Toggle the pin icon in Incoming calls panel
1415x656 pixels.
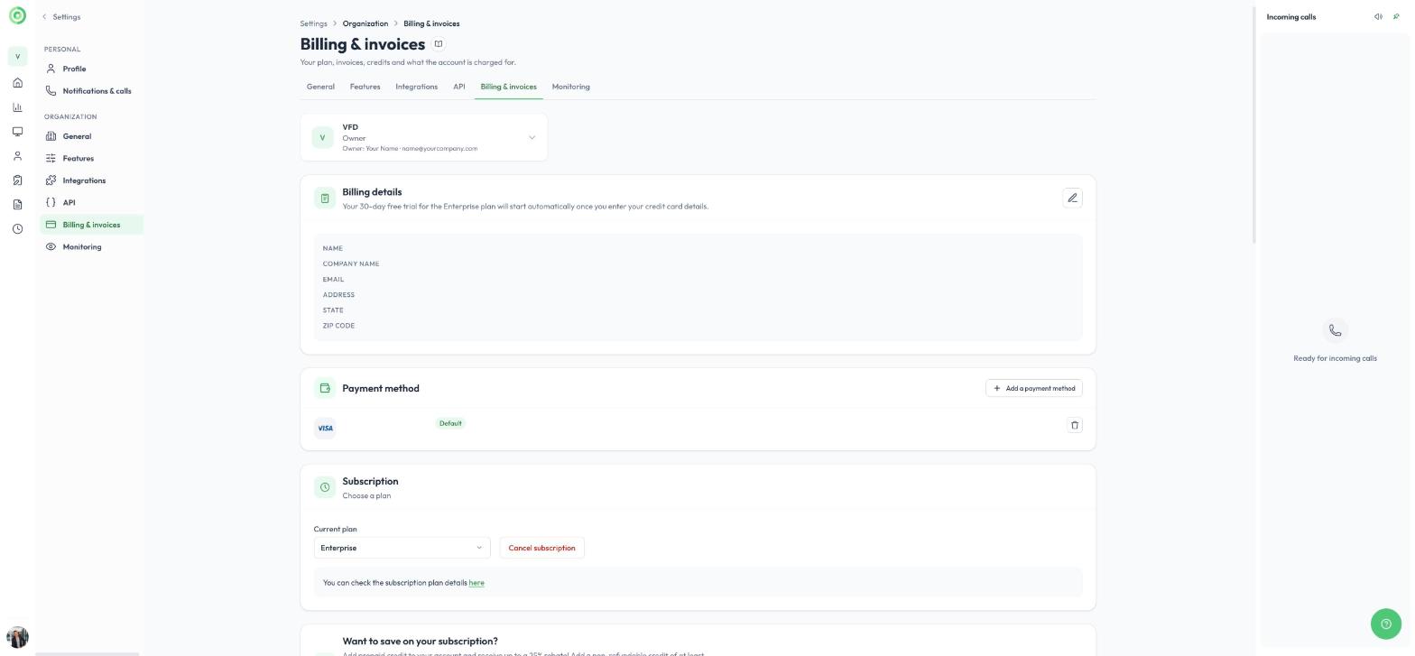click(x=1396, y=17)
